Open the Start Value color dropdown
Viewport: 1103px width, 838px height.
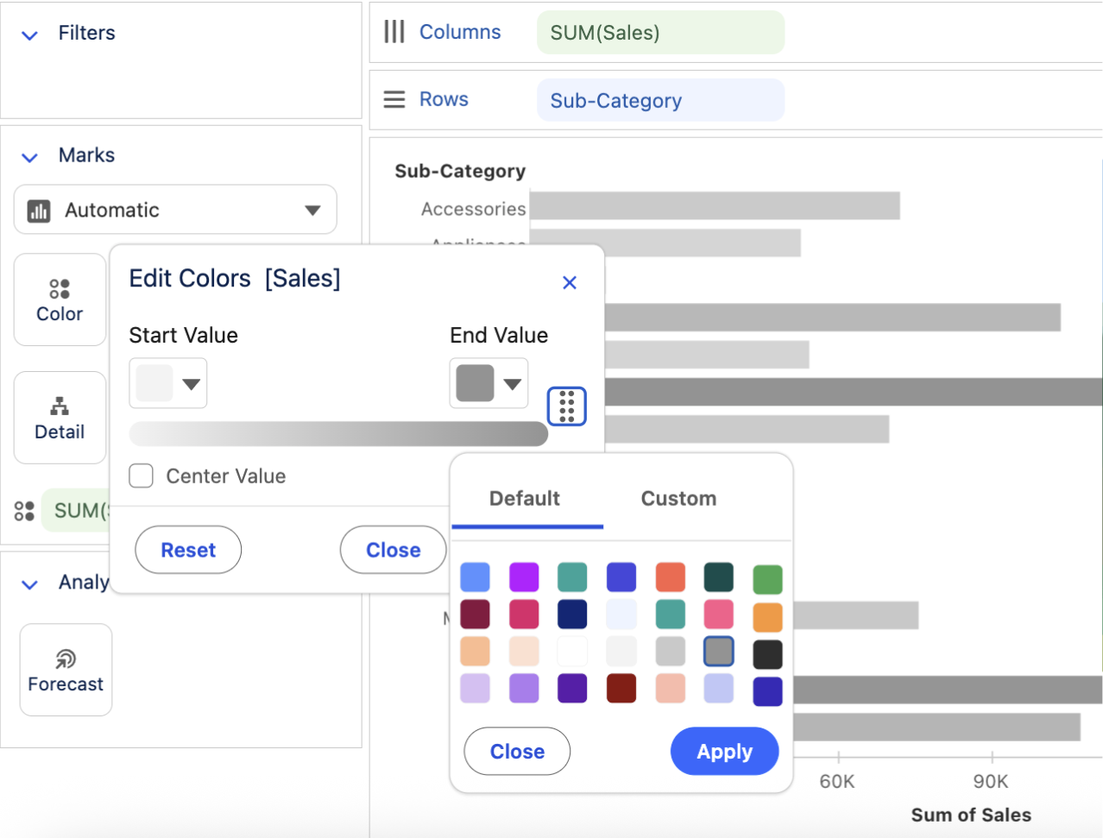[168, 383]
